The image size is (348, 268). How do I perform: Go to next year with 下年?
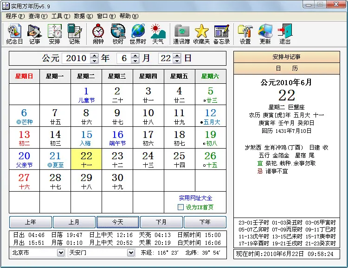click(x=205, y=222)
